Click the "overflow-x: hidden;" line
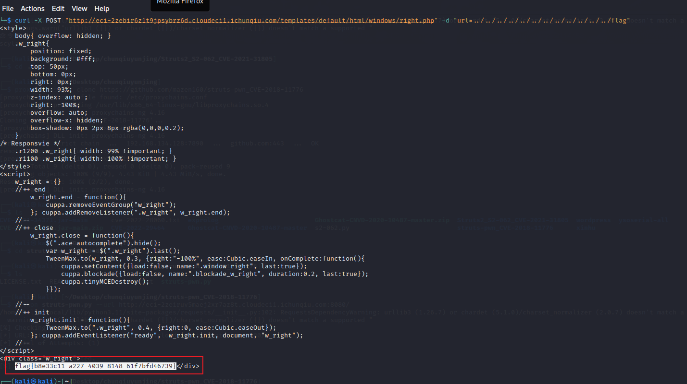687x384 pixels. [67, 120]
